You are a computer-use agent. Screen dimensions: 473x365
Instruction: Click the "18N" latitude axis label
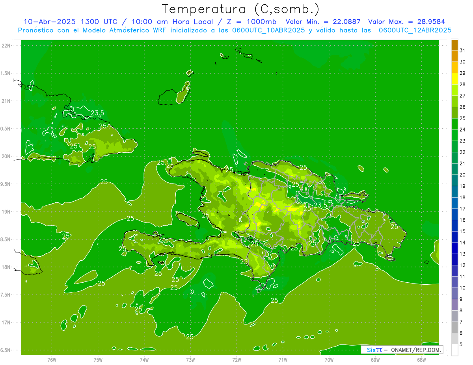coord(6,267)
